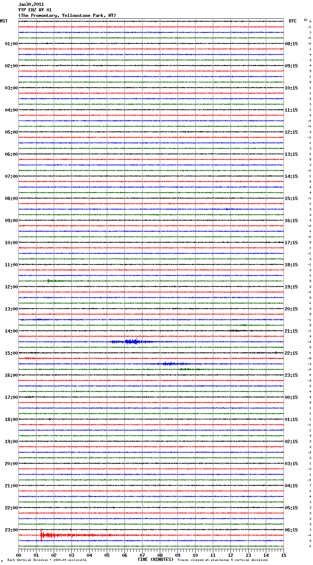
Task: Click the 04:15 UTC time label
Action: (291, 486)
